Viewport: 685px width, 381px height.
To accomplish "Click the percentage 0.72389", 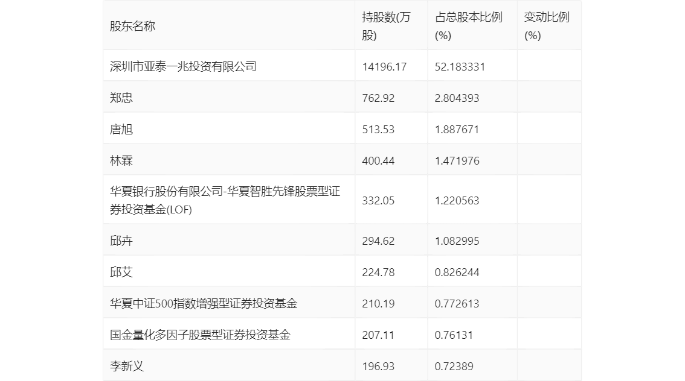I will coord(454,367).
